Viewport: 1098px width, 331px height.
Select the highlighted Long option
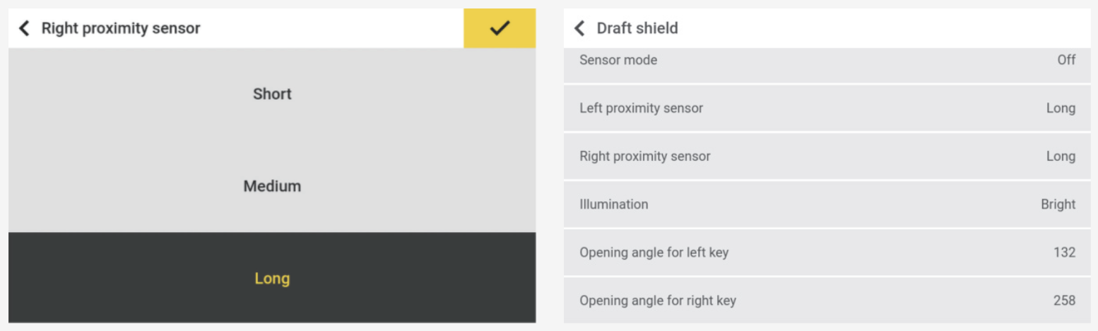click(272, 278)
